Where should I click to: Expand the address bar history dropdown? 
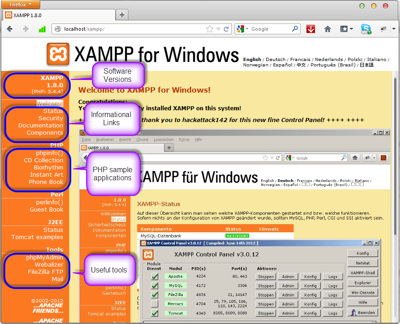[x=218, y=29]
